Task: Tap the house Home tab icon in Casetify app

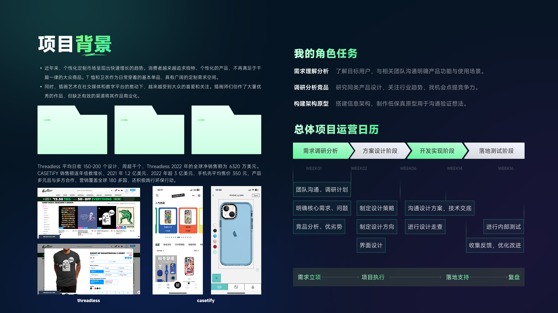Action: click(159, 285)
